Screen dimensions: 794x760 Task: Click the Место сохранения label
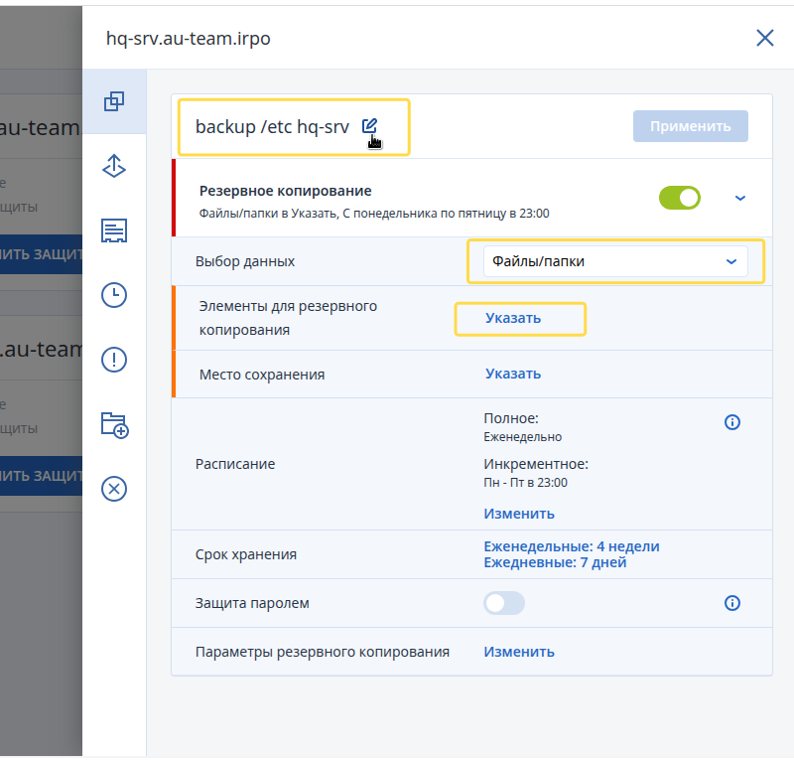(262, 375)
